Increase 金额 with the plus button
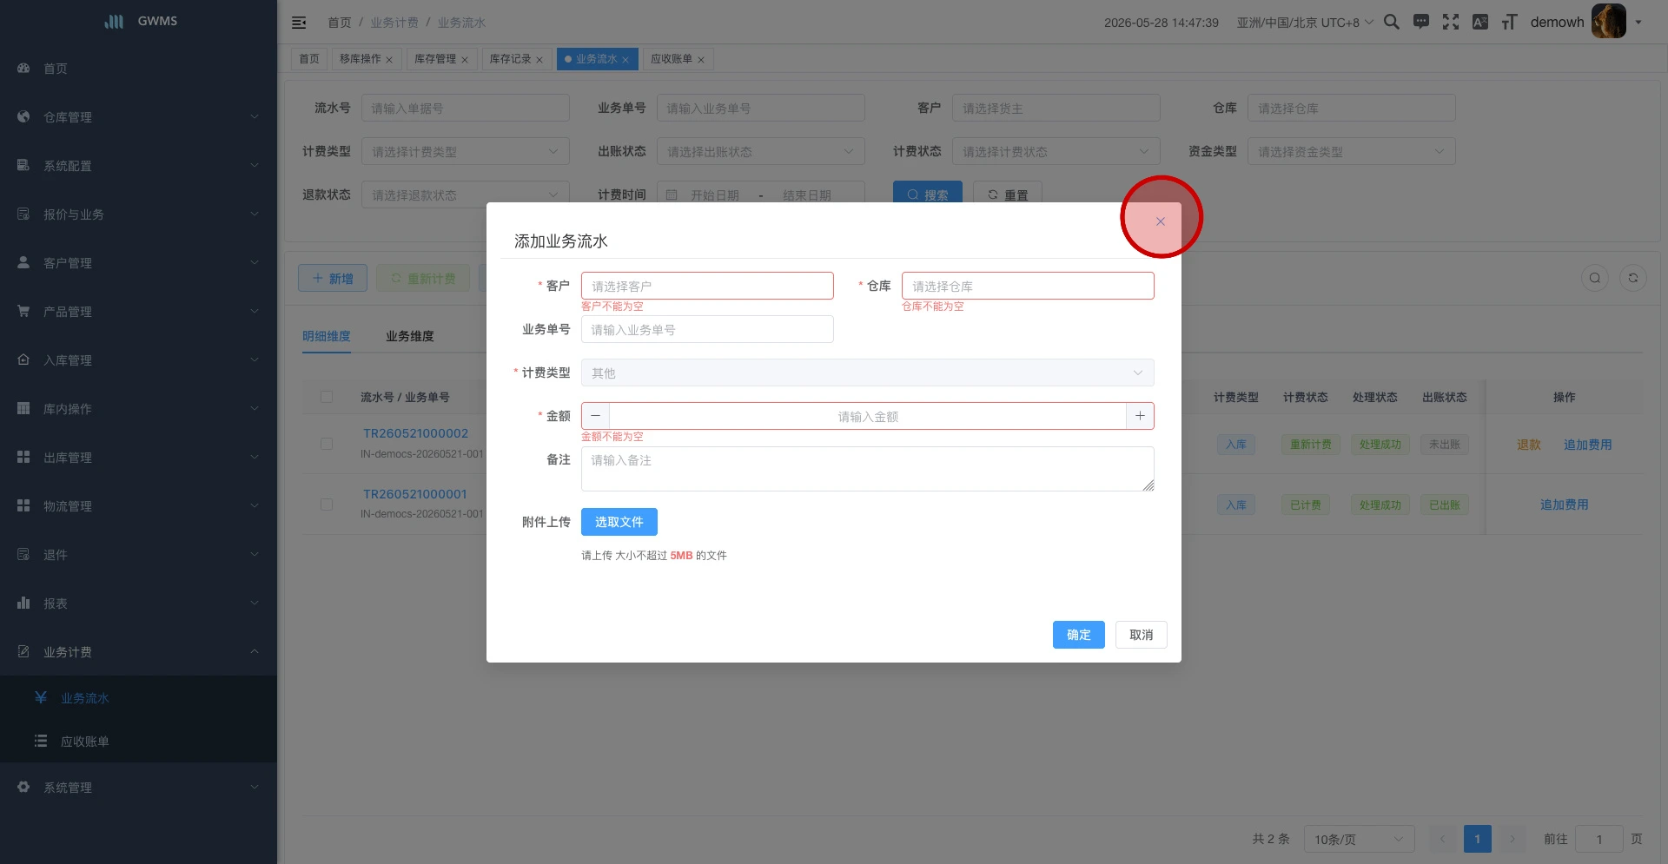 pyautogui.click(x=1140, y=416)
